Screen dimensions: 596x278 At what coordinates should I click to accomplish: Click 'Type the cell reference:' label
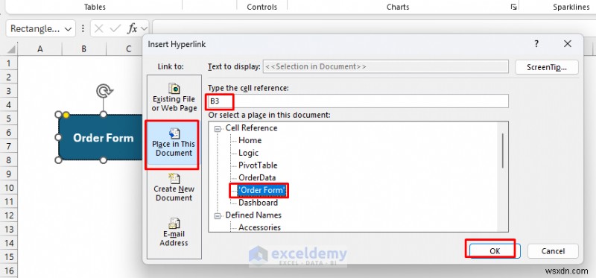pos(248,88)
